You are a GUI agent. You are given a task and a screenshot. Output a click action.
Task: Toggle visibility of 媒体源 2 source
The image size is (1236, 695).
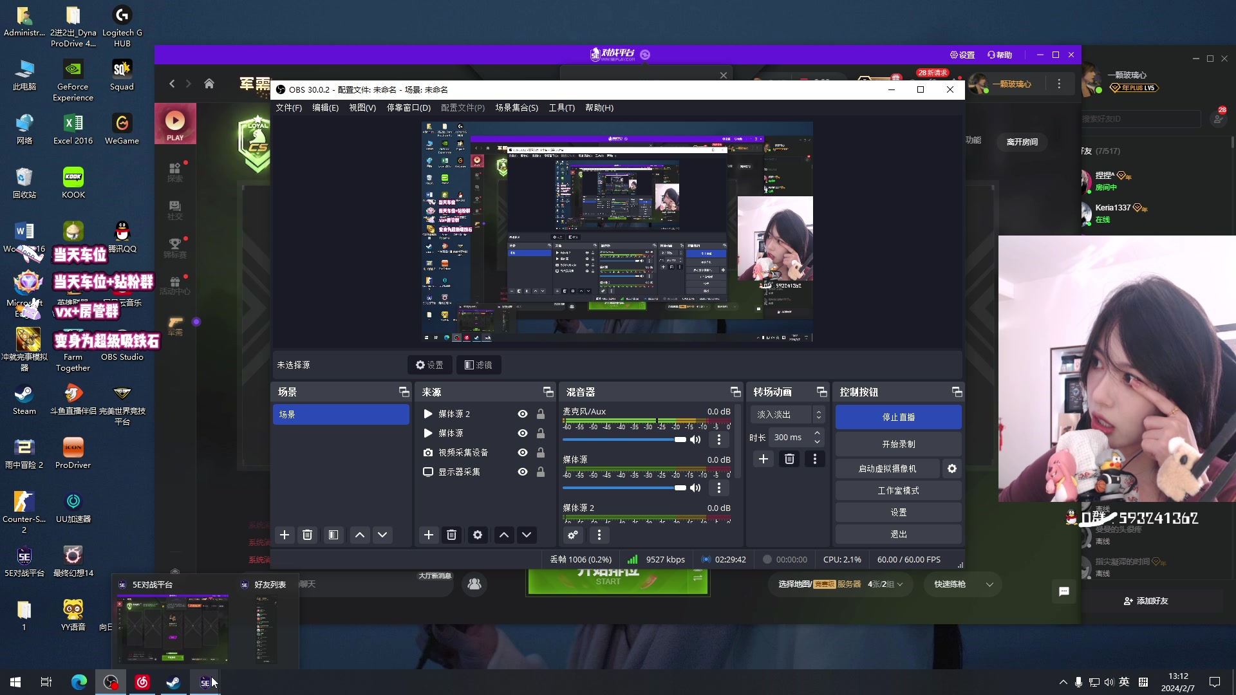pyautogui.click(x=523, y=414)
